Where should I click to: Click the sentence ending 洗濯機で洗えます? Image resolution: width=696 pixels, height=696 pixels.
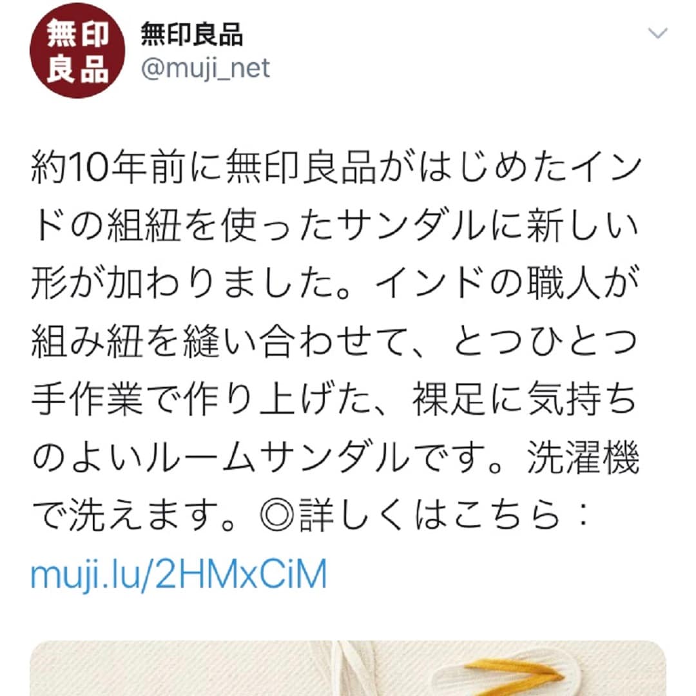pos(336,486)
